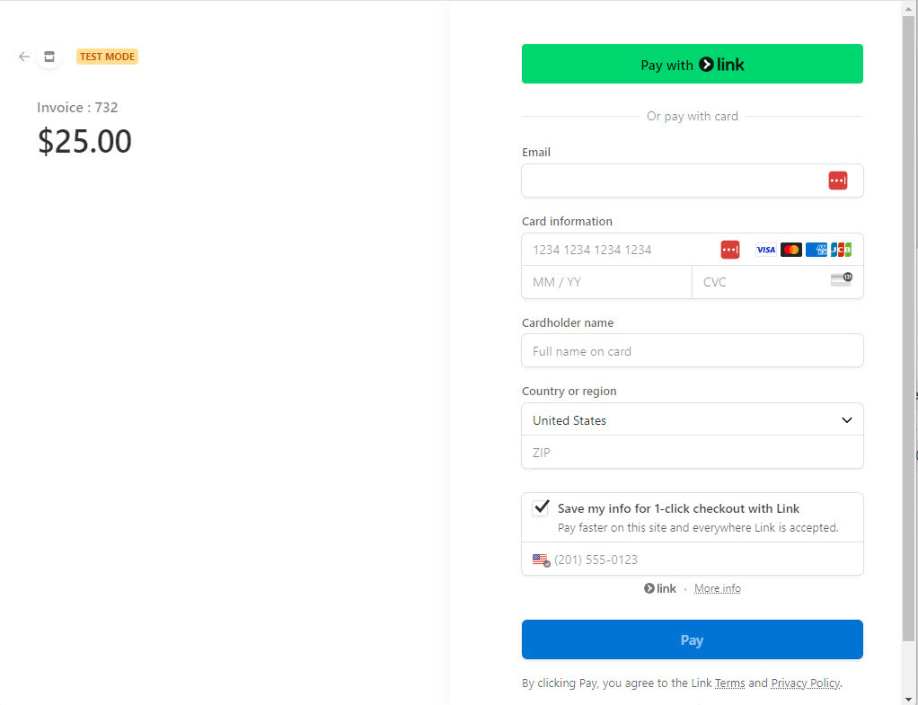
Task: Click the CVC card hint icon
Action: tap(842, 279)
